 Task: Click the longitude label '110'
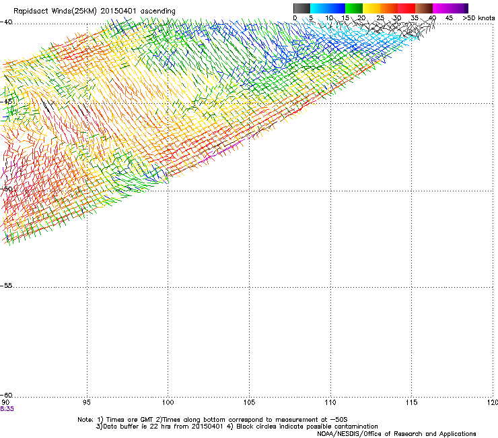click(330, 403)
